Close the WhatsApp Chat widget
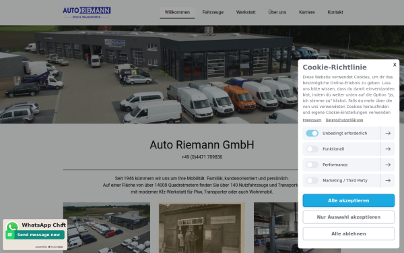Screen dimensions: 404x253 [x=63, y=223]
